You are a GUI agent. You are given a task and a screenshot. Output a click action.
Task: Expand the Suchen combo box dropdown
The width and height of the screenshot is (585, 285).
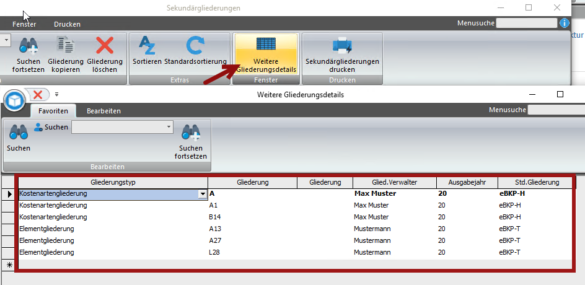[169, 127]
